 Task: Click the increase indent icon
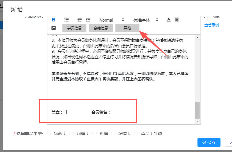coord(88,20)
